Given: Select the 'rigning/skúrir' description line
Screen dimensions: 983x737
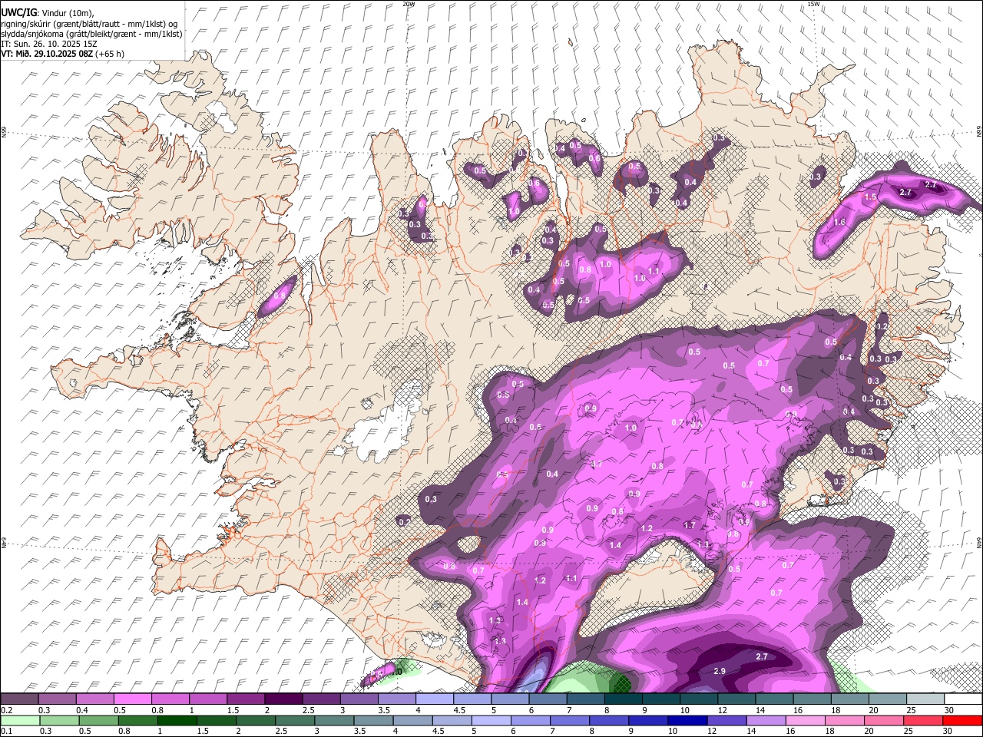Looking at the screenshot, I should [89, 23].
